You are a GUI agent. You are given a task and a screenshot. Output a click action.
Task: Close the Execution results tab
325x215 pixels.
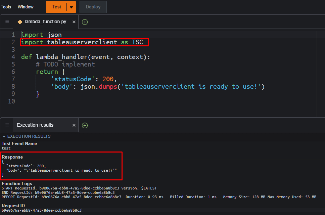[x=74, y=125]
